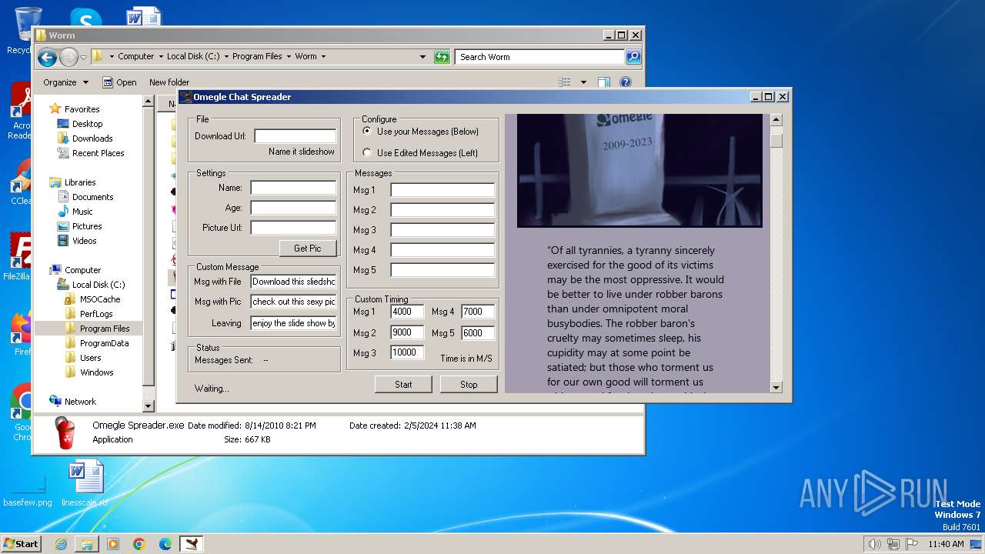The image size is (985, 554).
Task: Click the Search Worm box
Action: (x=539, y=57)
